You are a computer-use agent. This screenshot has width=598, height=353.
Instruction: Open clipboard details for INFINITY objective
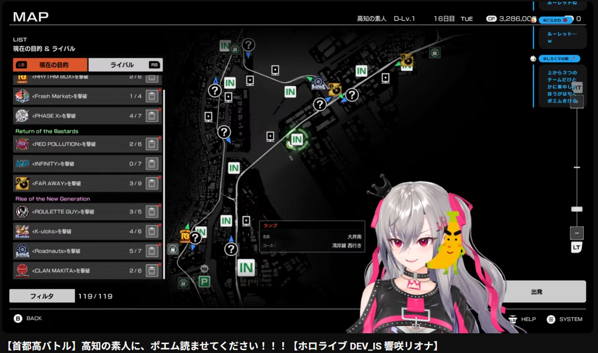coord(152,164)
